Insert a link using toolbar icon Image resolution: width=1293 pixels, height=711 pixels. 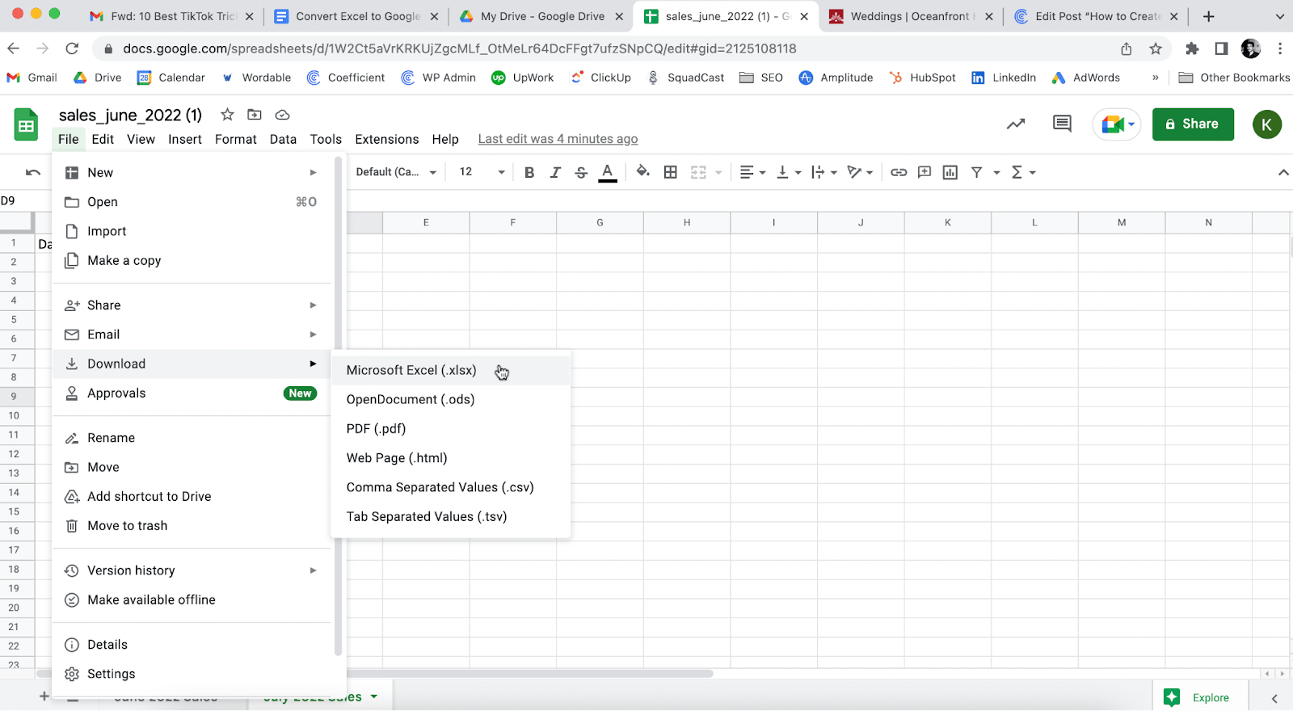click(x=899, y=172)
